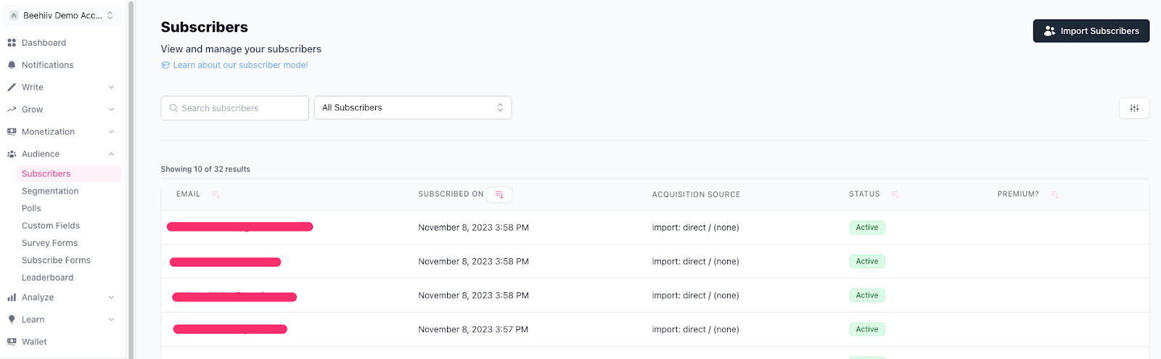Open the All Subscribers filter dropdown

tap(412, 107)
